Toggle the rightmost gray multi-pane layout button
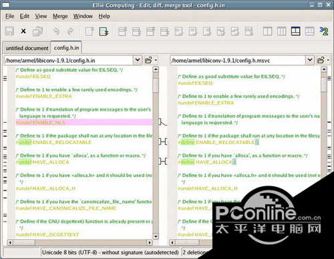Screen dimensions: 334x259 point(309,31)
